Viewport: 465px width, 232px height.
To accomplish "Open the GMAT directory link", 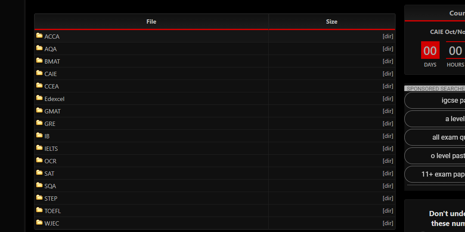I will click(53, 111).
